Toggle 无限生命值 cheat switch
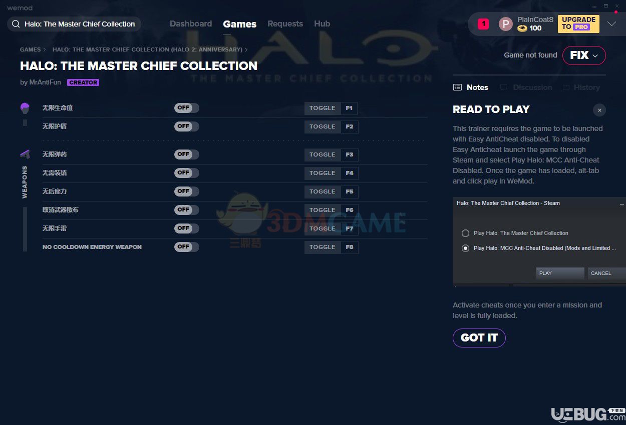Image resolution: width=626 pixels, height=425 pixels. click(187, 108)
